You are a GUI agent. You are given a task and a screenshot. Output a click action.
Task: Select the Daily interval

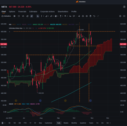pos(59,123)
